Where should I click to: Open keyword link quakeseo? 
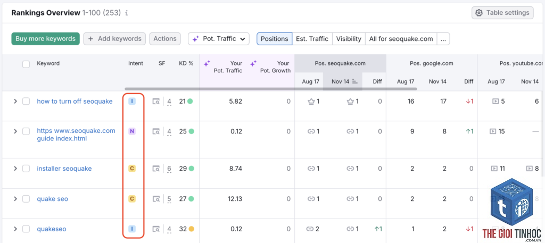(52, 229)
